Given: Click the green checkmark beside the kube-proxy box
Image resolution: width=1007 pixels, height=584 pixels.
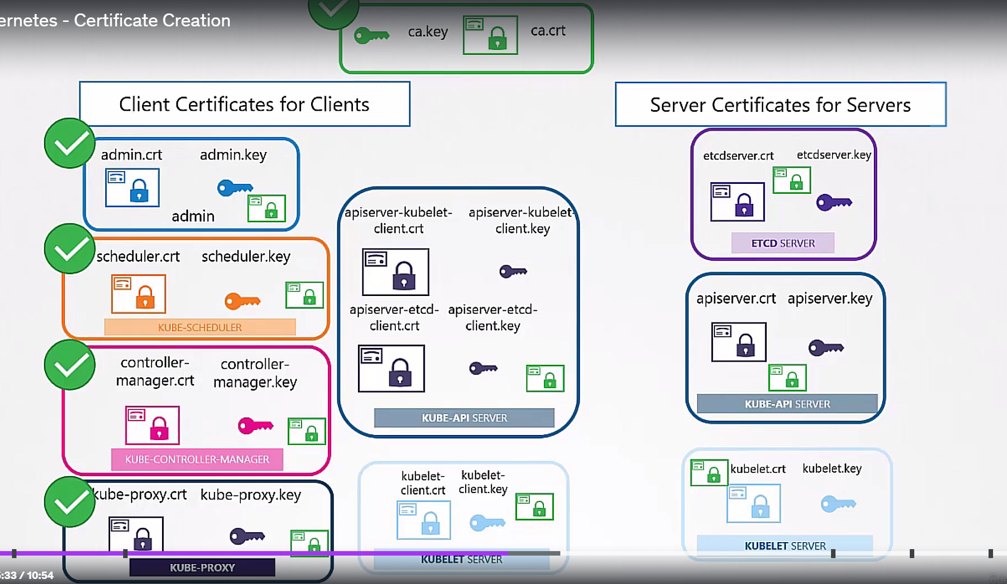Looking at the screenshot, I should pos(70,502).
